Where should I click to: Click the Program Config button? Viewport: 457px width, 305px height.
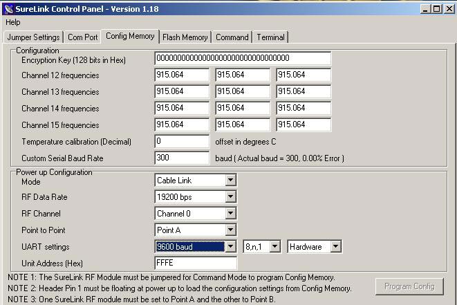tap(409, 286)
